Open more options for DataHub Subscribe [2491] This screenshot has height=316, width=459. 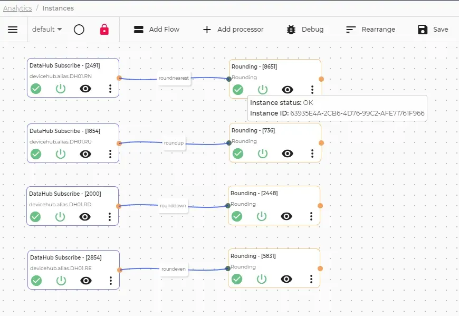tap(110, 89)
